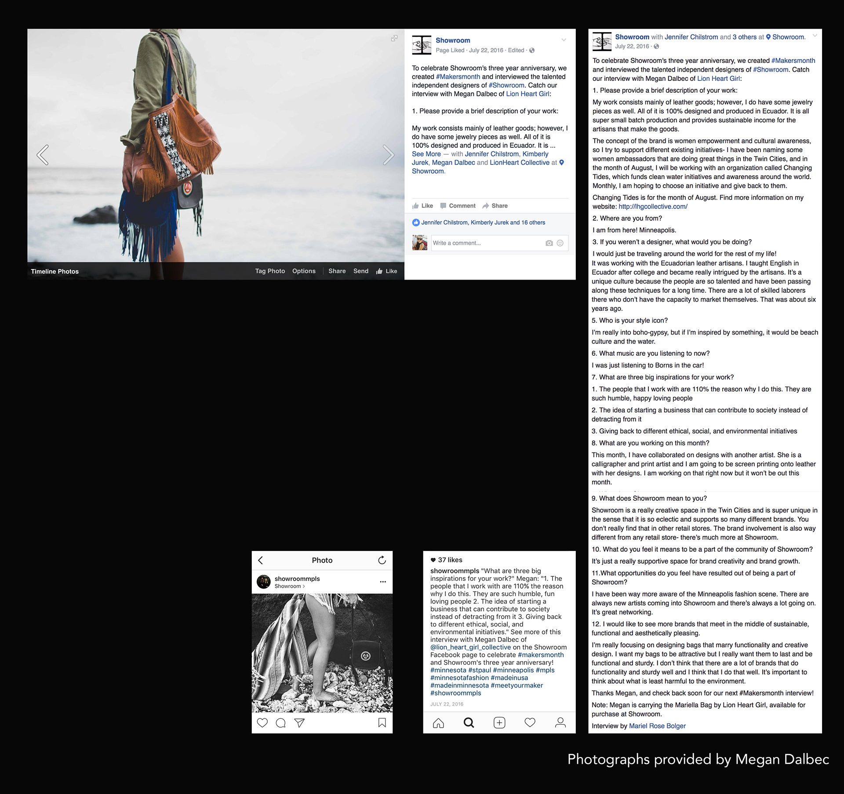Open #minnesotafashion hashtag
Image resolution: width=844 pixels, height=794 pixels.
pyautogui.click(x=459, y=678)
